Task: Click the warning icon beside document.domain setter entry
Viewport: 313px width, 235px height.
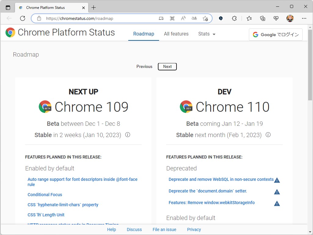Action: [x=277, y=192]
